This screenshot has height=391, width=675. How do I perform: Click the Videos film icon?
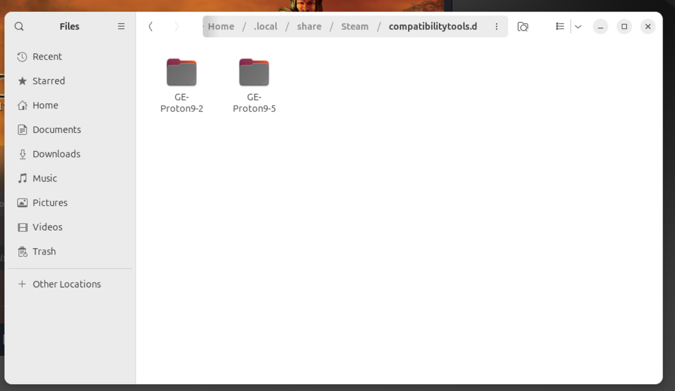click(x=22, y=227)
